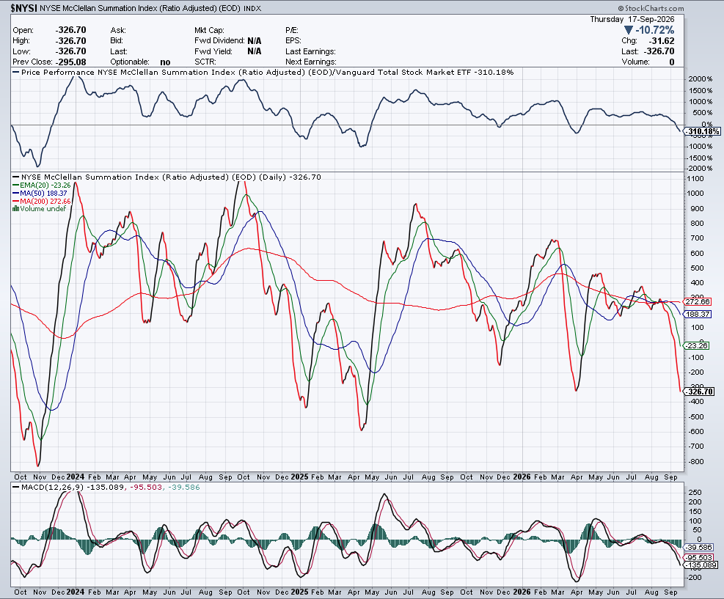Click the -326.70 last price tag
This screenshot has height=599, width=724.
(699, 392)
